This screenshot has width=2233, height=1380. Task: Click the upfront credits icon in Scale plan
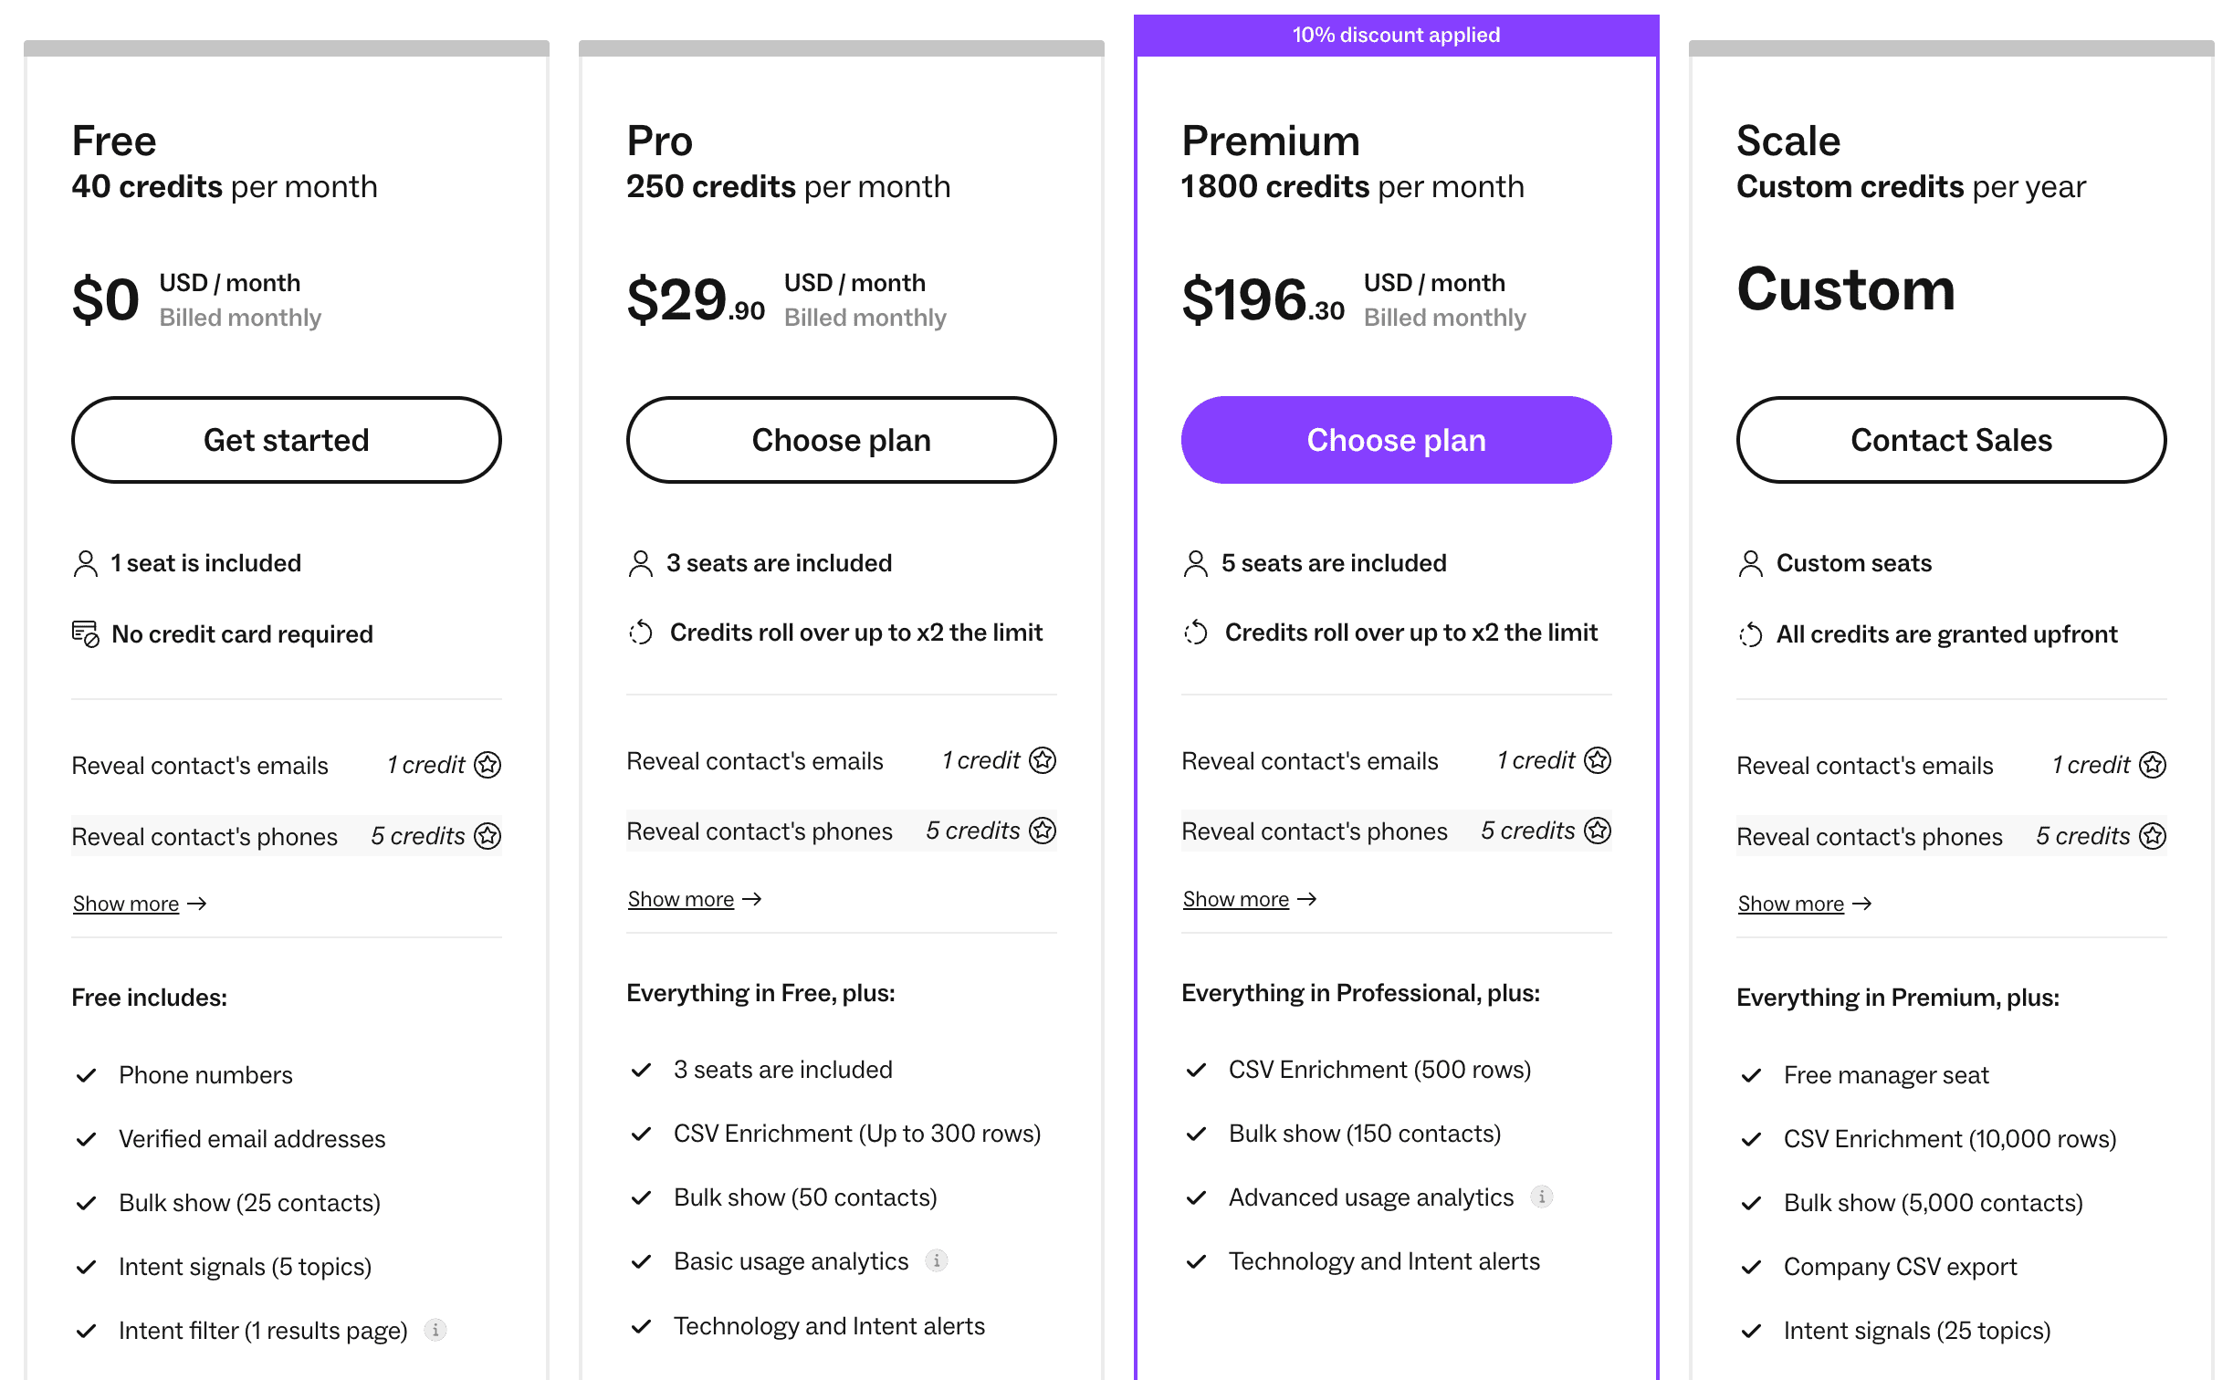(1751, 634)
